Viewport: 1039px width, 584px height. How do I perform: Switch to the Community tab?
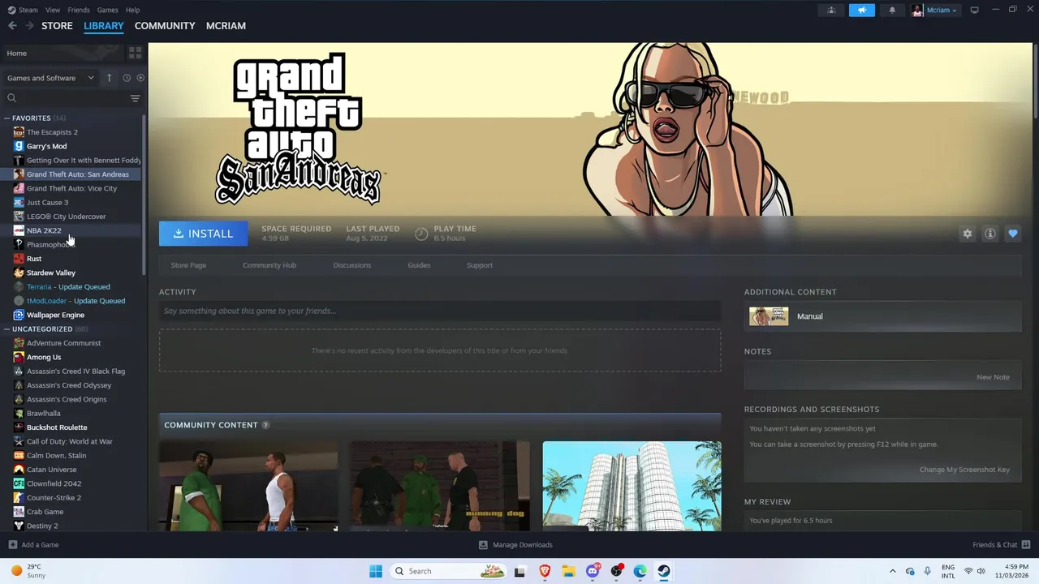click(x=165, y=26)
